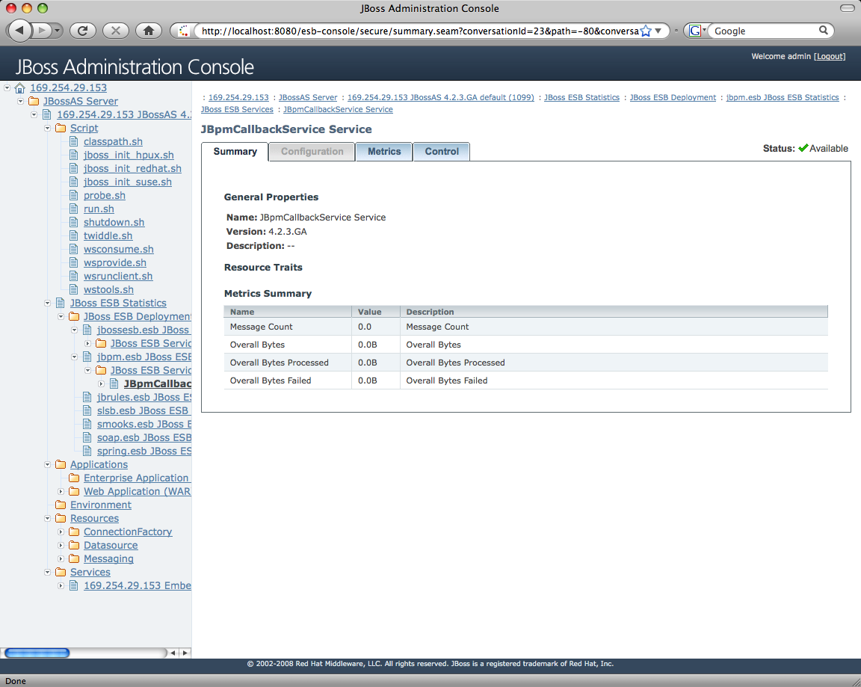The image size is (861, 687).
Task: Open the JBoss ESB Deployment breadcrumb link
Action: 673,97
